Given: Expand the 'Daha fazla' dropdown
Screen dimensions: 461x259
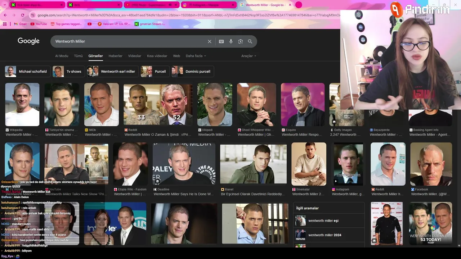Looking at the screenshot, I should click(196, 56).
